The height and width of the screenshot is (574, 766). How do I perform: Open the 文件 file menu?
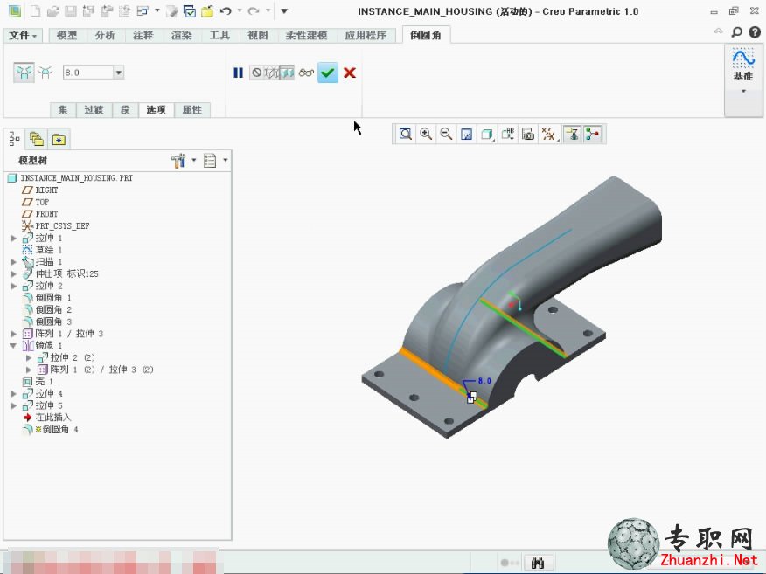point(23,35)
